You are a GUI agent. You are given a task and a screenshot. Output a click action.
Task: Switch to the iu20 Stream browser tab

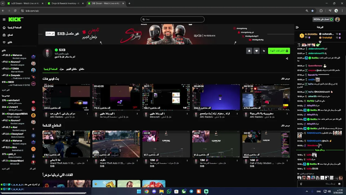click(25, 4)
